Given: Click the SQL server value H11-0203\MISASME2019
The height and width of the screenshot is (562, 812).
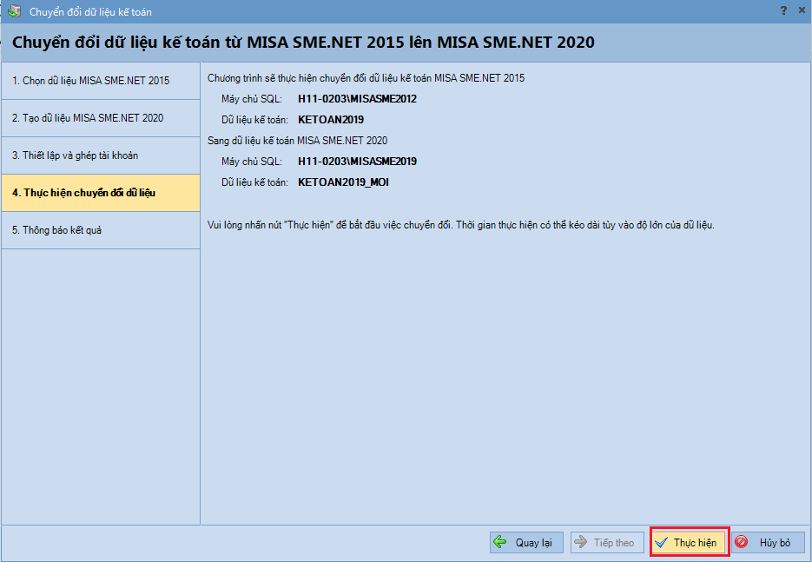Looking at the screenshot, I should (x=357, y=162).
